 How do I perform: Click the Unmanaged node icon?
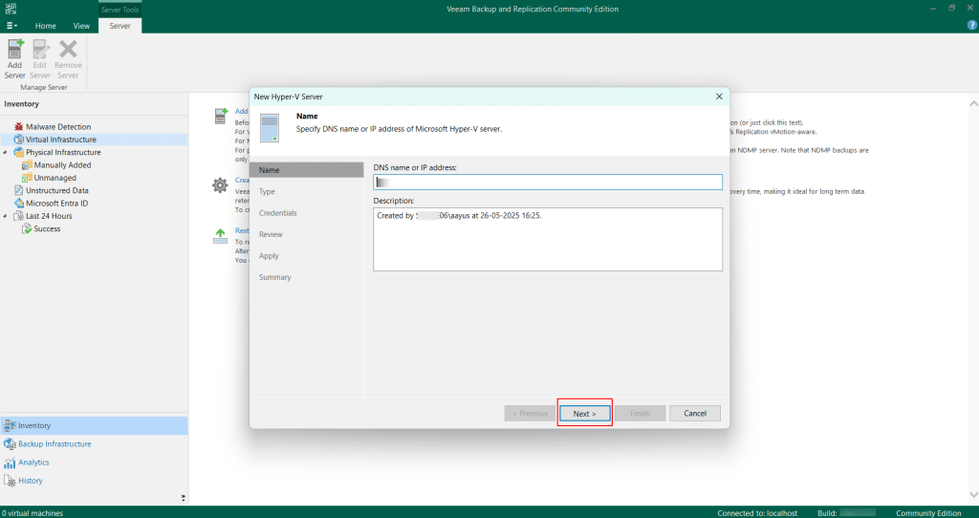pyautogui.click(x=27, y=178)
